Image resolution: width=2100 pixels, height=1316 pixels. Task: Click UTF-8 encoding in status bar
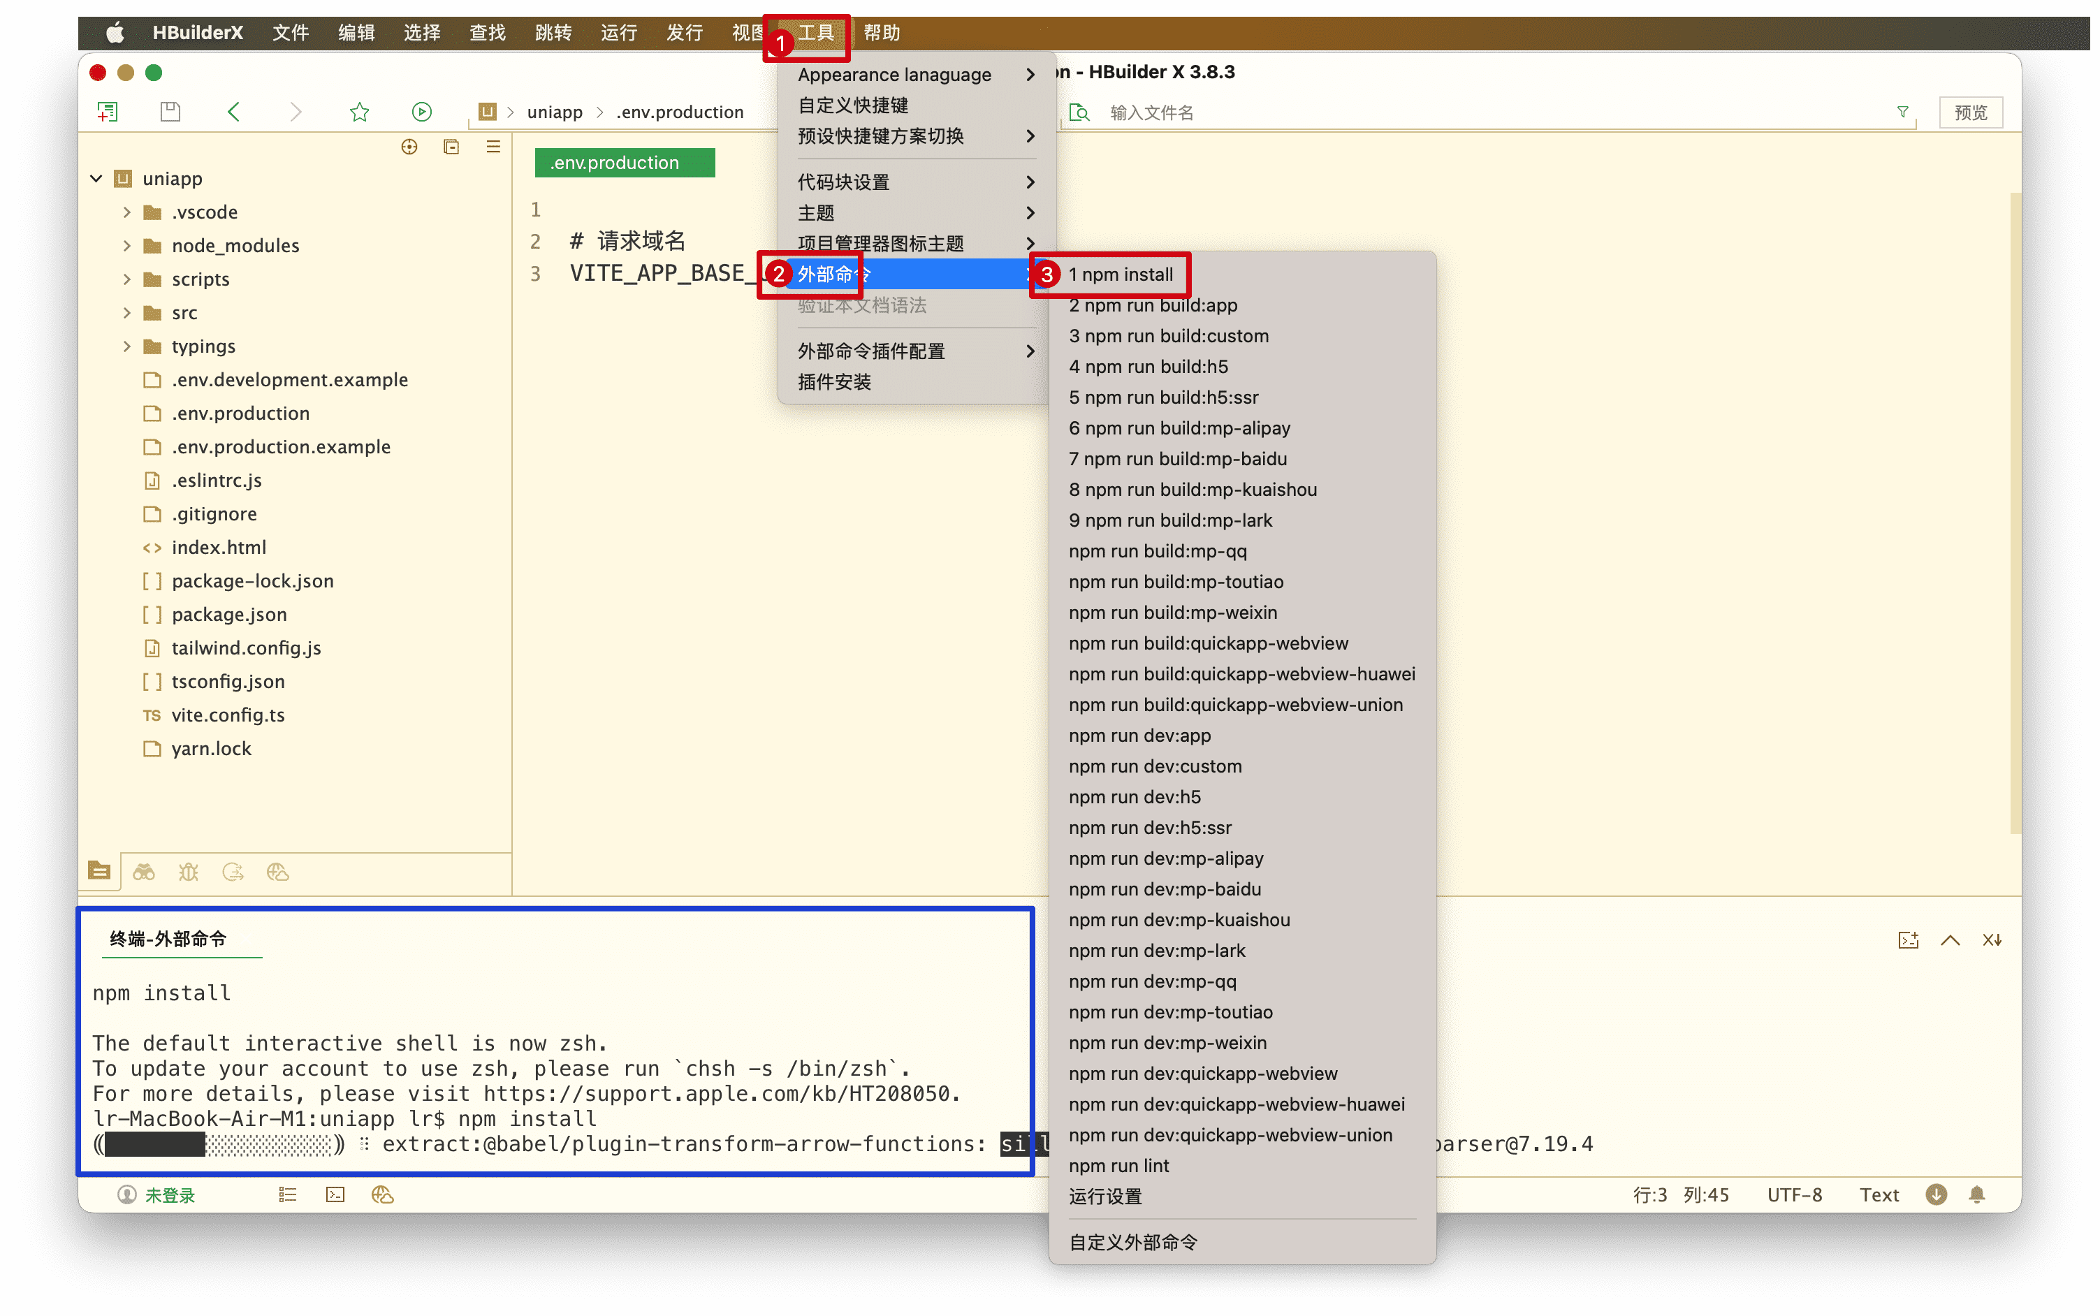(1793, 1195)
